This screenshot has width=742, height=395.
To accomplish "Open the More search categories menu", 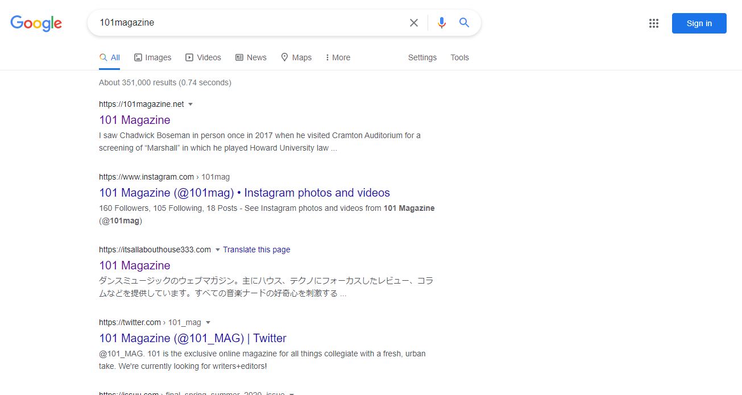I will (x=338, y=57).
